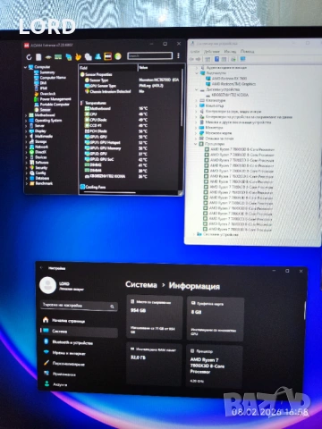Click the blue help icon in Device Manager toolbar

216,59
